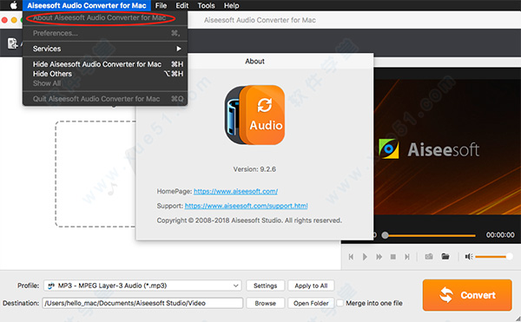This screenshot has height=322, width=521.
Task: Click the Audio app icon in About
Action: 254,115
